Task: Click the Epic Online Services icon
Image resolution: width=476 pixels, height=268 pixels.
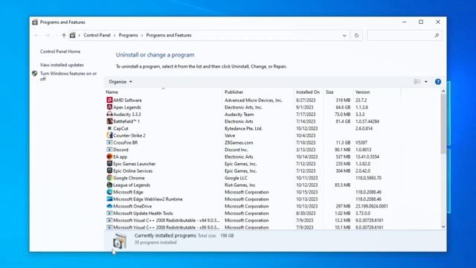Action: [x=109, y=170]
